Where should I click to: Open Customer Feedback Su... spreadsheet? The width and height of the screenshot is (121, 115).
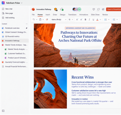click(x=16, y=53)
